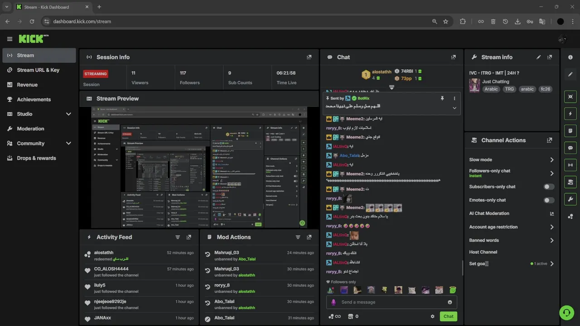Expand the Studio menu chevron
The width and height of the screenshot is (580, 326).
[x=68, y=114]
